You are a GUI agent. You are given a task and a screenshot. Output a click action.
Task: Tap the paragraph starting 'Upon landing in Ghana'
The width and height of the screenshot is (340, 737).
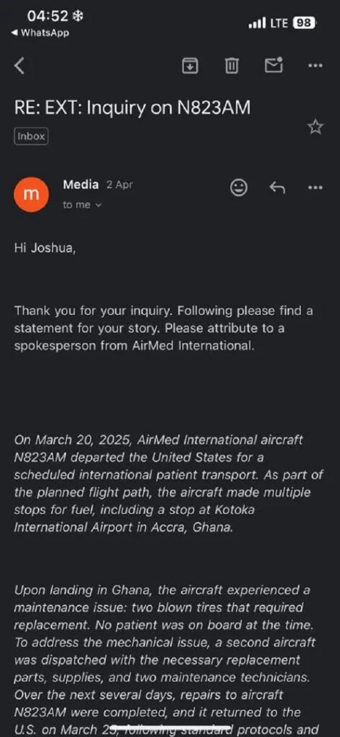pyautogui.click(x=164, y=661)
